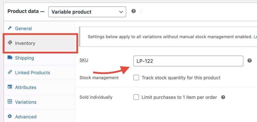This screenshot has height=122, width=257.
Task: Click help icon for Sold individually
Action: 223,97
